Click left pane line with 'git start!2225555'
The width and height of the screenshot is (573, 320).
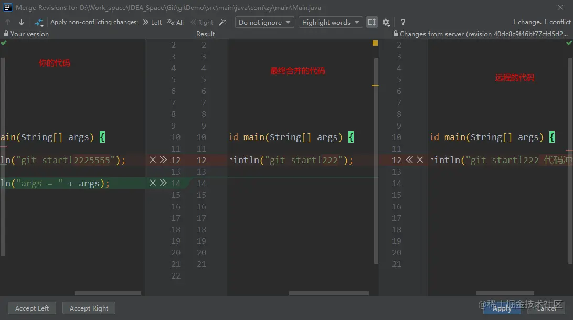click(x=62, y=160)
